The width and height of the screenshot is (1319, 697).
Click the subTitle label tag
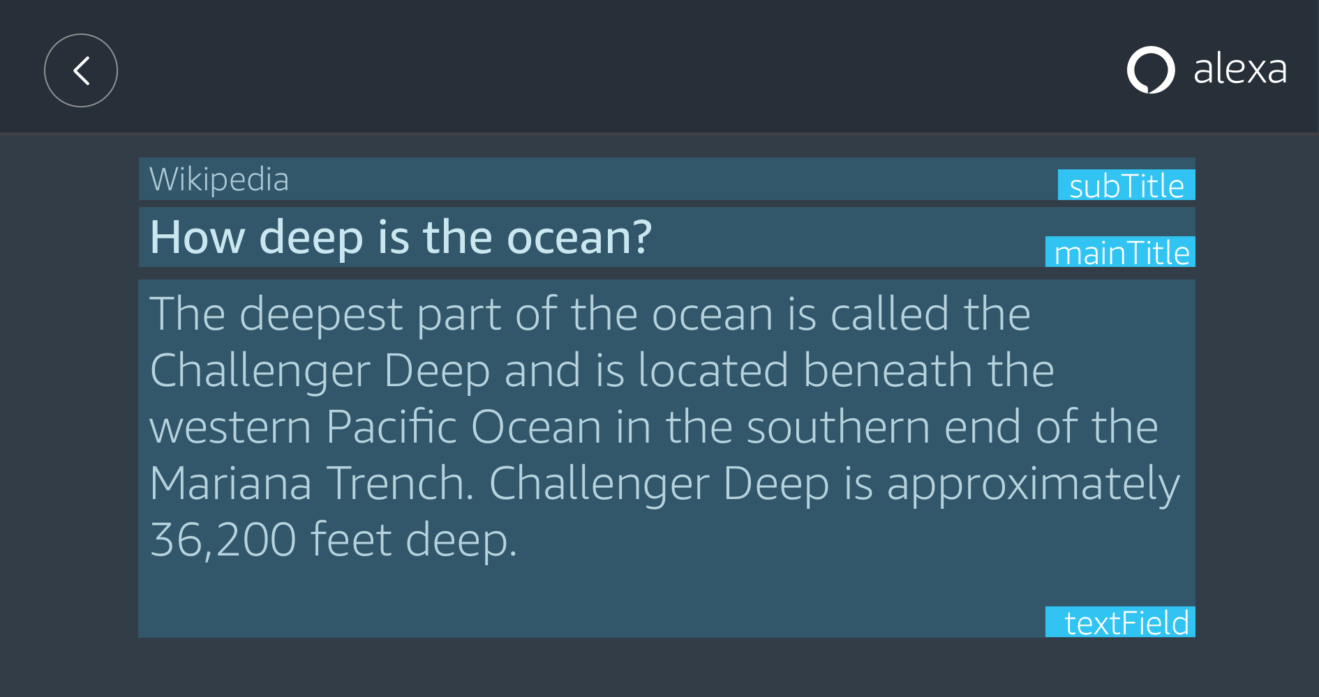[1126, 185]
